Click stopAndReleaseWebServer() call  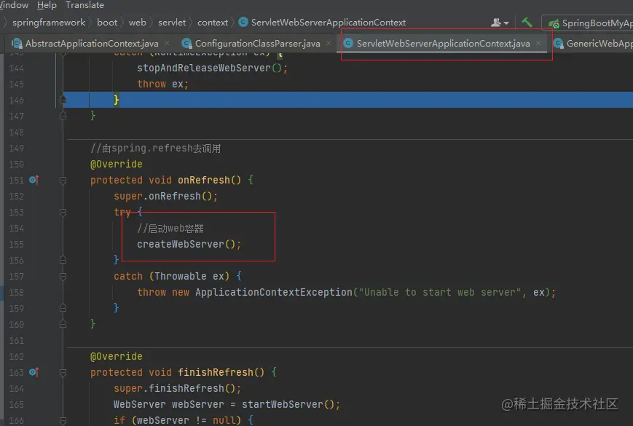(213, 68)
